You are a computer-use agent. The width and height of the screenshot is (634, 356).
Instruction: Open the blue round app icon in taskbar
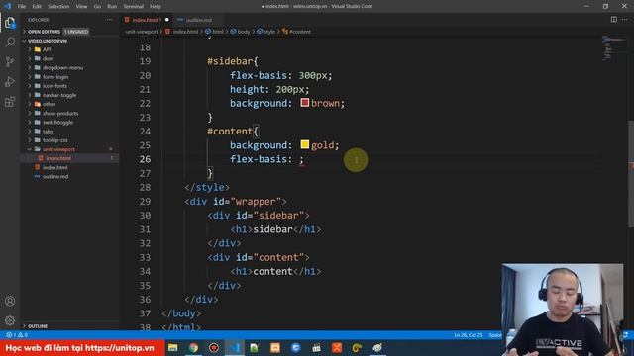(296, 347)
